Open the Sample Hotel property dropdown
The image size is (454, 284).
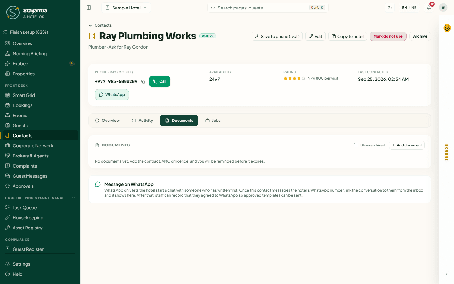126,8
